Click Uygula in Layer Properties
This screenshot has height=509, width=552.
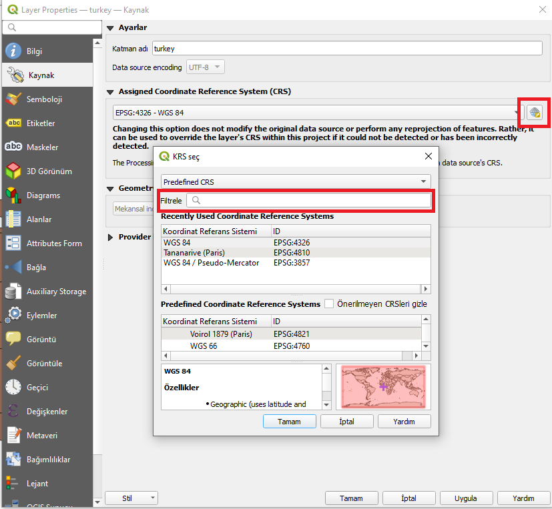[466, 498]
